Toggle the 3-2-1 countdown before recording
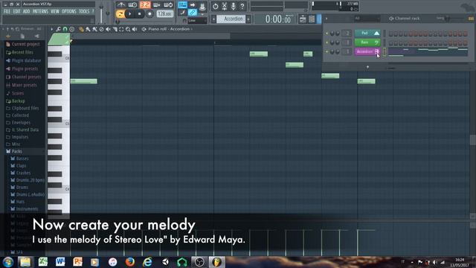The width and height of the screenshot is (476, 268). coord(145,5)
